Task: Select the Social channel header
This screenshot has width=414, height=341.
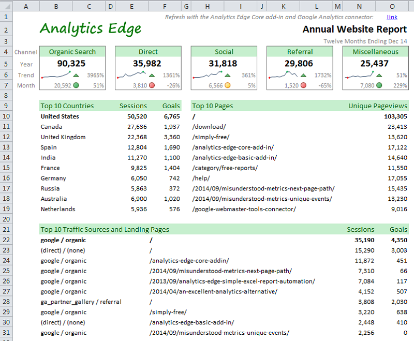Action: point(224,52)
